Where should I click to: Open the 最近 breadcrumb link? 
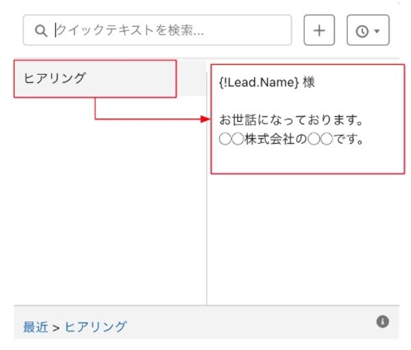pos(36,327)
